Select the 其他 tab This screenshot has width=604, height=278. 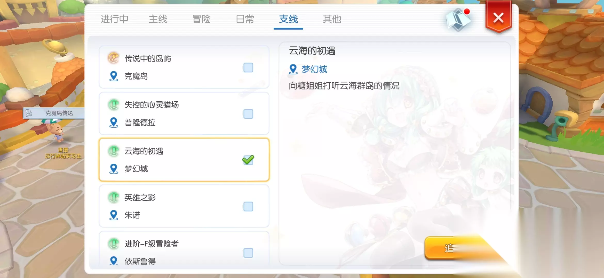pyautogui.click(x=332, y=19)
